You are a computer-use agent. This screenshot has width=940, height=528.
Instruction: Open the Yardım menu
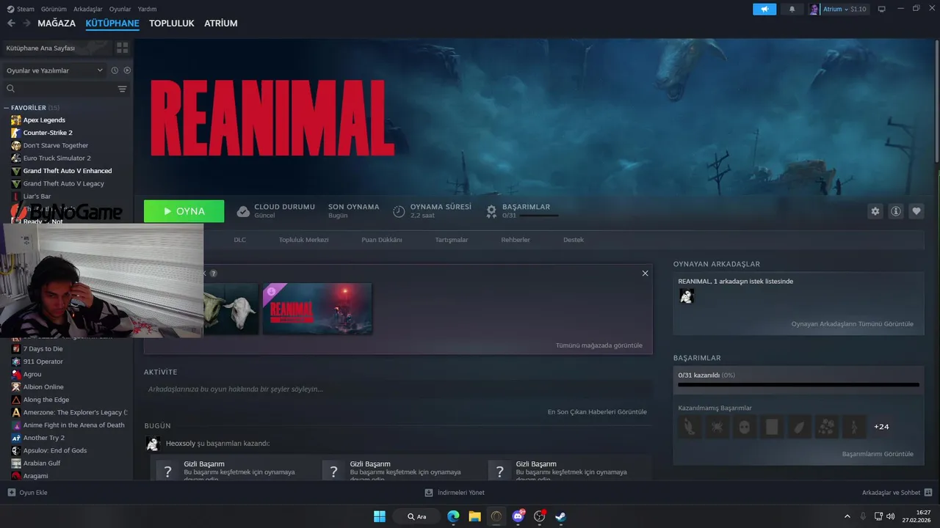[147, 9]
